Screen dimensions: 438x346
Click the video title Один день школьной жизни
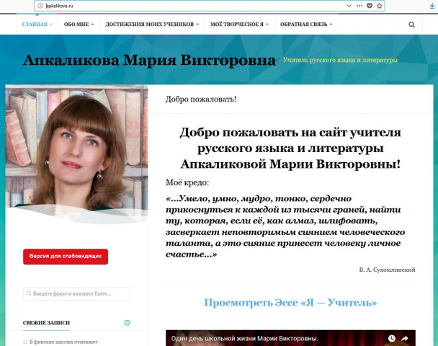point(244,339)
